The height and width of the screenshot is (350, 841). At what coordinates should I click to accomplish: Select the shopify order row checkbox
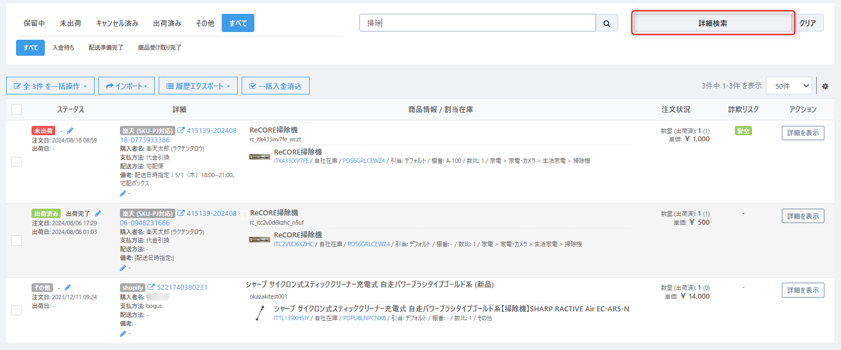[17, 310]
